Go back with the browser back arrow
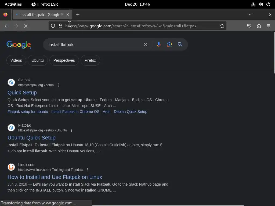Image resolution: width=275 pixels, height=206 pixels. [6, 26]
